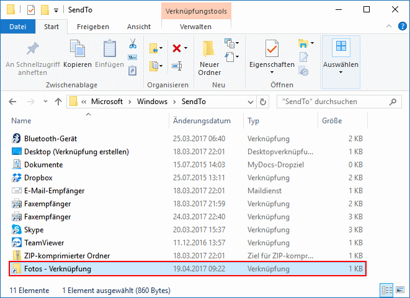The image size is (410, 298).
Task: Sort by the Änderungsdatum column header
Action: point(202,121)
